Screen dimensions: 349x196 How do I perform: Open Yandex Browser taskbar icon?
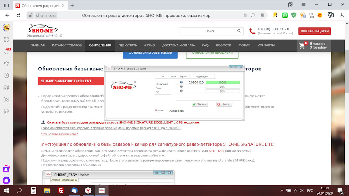[x=88, y=191]
